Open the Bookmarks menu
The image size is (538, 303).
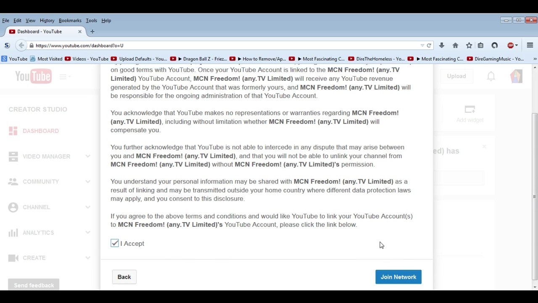(x=70, y=20)
